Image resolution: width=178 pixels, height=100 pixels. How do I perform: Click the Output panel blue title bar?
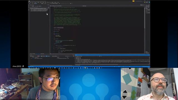[x=112, y=55]
